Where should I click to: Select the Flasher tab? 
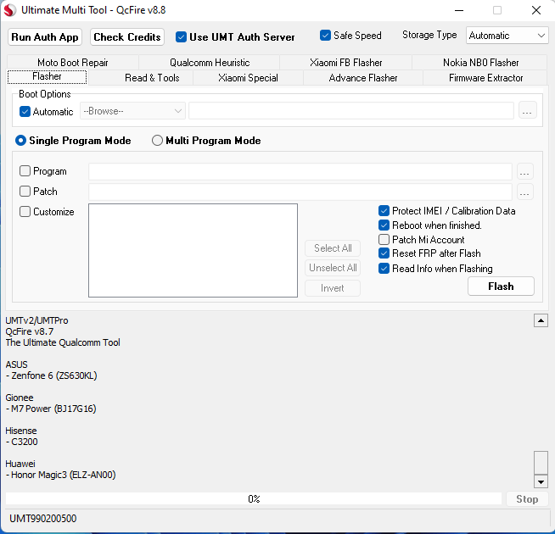coord(47,77)
